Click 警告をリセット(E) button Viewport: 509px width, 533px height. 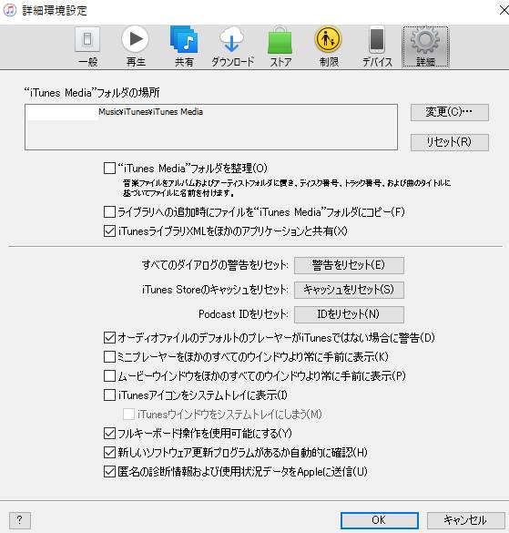[x=349, y=265]
